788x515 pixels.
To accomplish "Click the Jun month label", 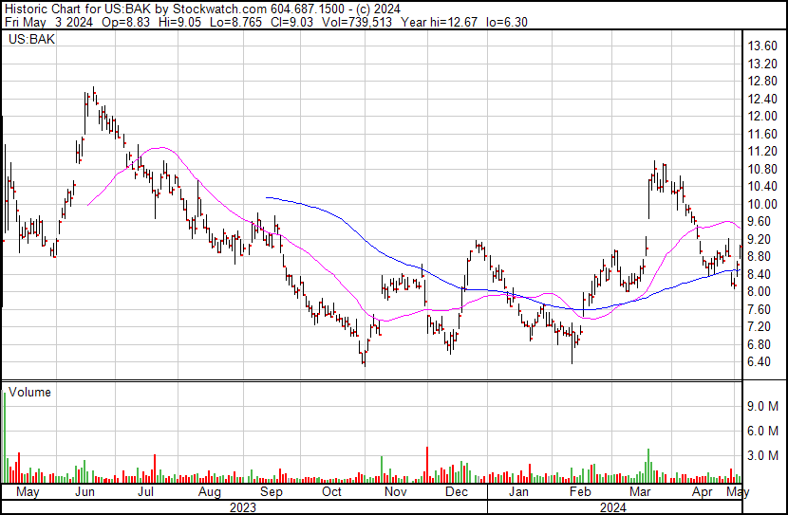I will tap(84, 492).
